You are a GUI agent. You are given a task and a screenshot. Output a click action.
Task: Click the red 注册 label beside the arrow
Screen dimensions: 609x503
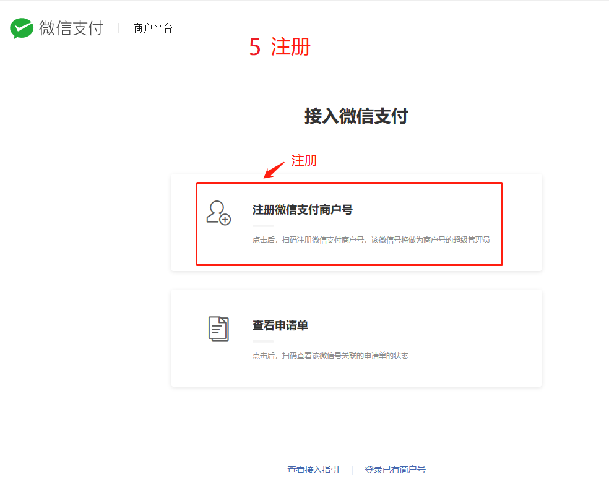(x=304, y=161)
